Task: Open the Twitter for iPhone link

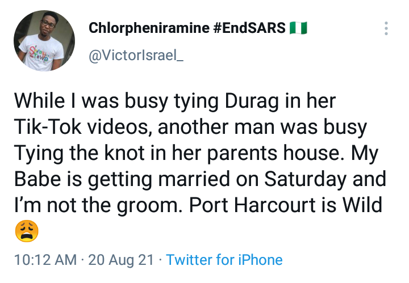Action: (x=224, y=260)
